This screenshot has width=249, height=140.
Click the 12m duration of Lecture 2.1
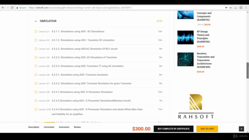tap(160, 31)
